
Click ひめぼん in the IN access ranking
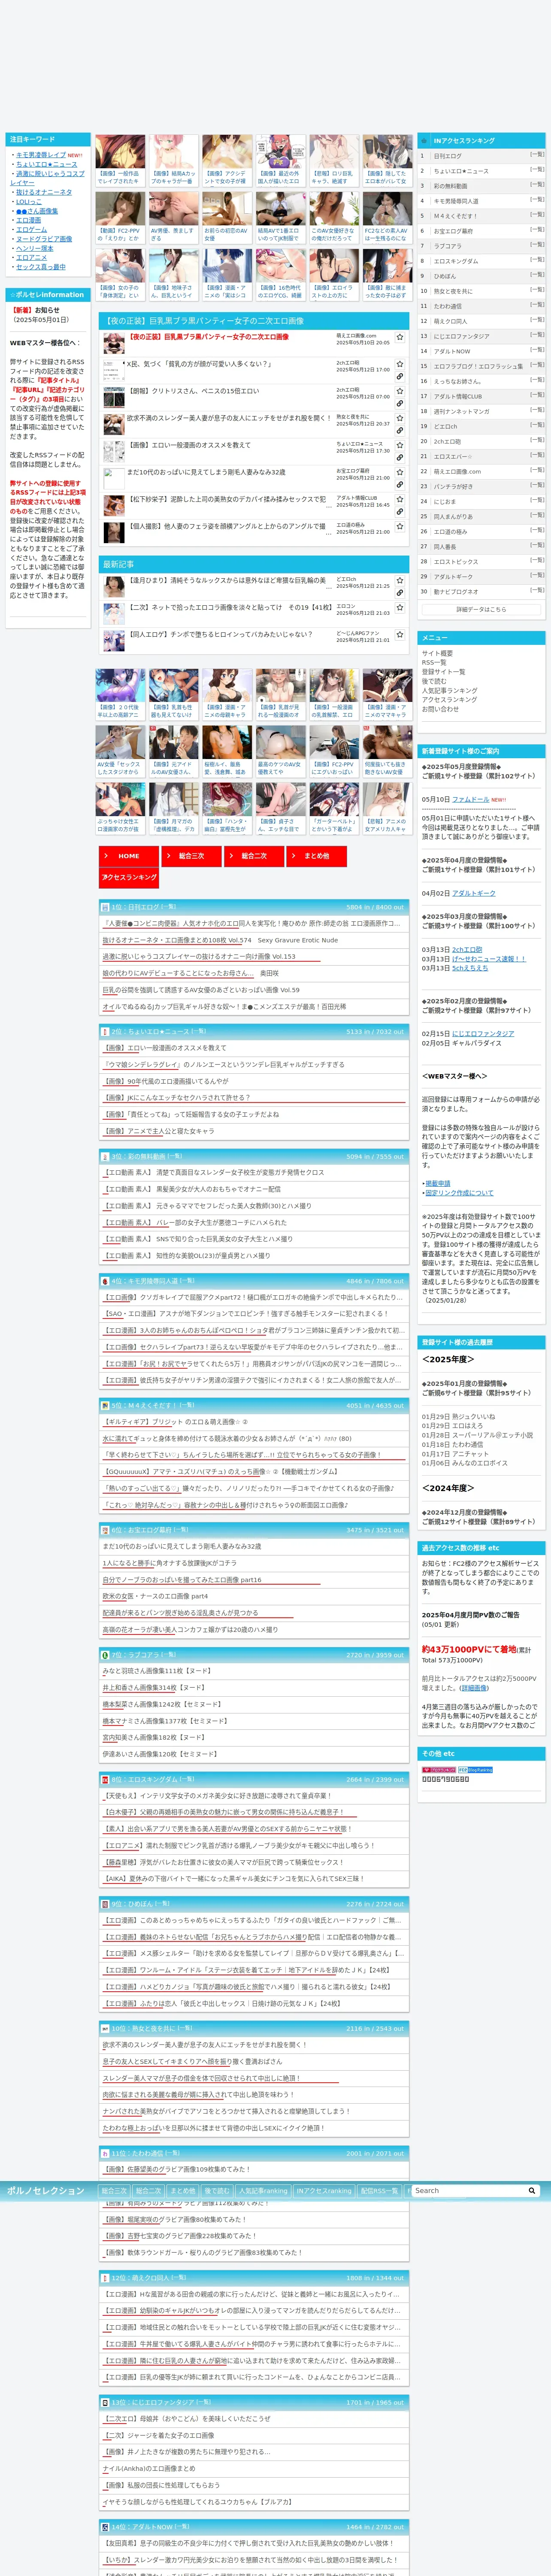click(x=444, y=276)
